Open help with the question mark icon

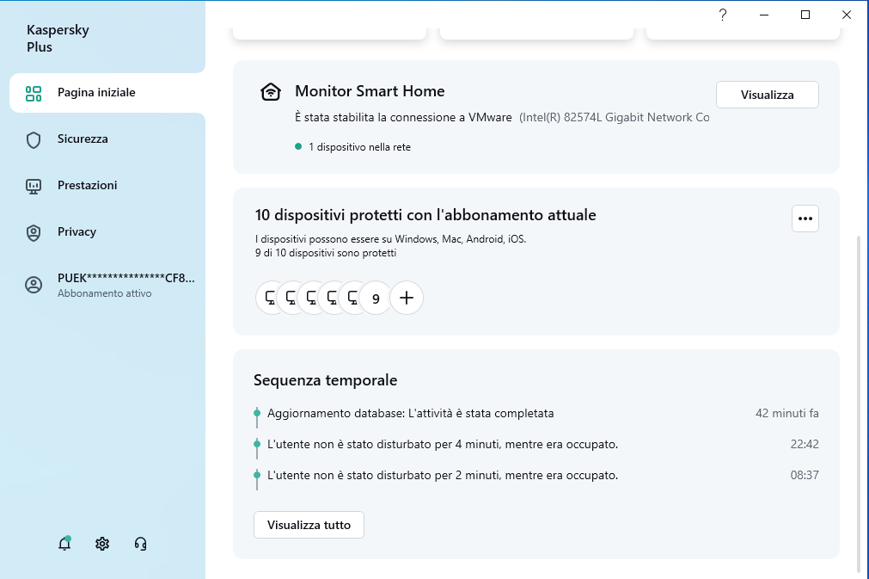[723, 15]
